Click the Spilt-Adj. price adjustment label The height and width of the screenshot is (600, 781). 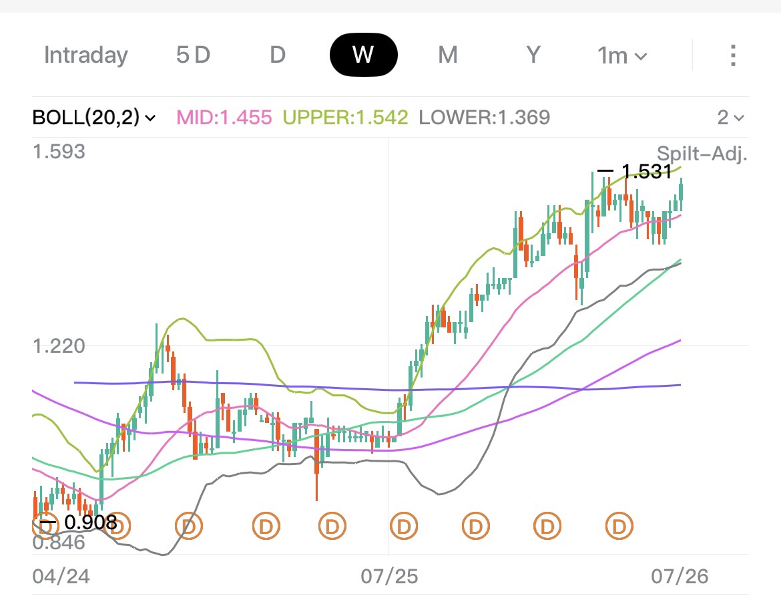tap(702, 153)
